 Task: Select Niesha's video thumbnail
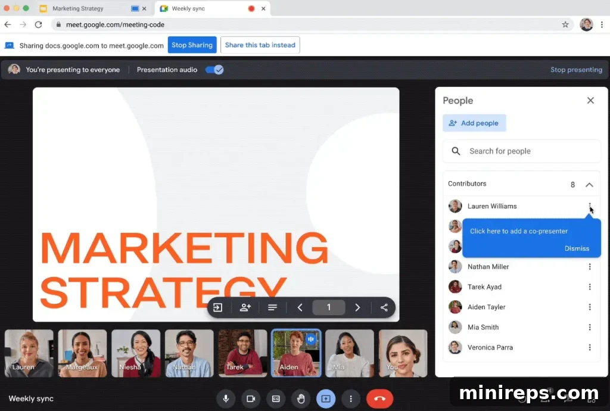[136, 353]
